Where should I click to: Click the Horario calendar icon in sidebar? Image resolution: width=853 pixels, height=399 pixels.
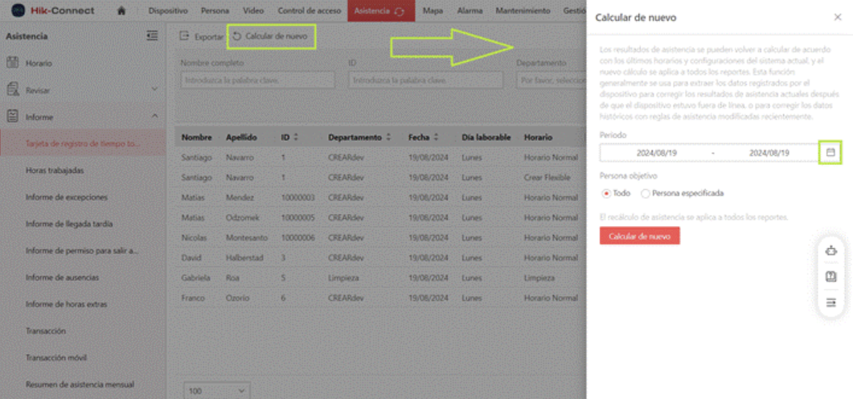(x=12, y=63)
